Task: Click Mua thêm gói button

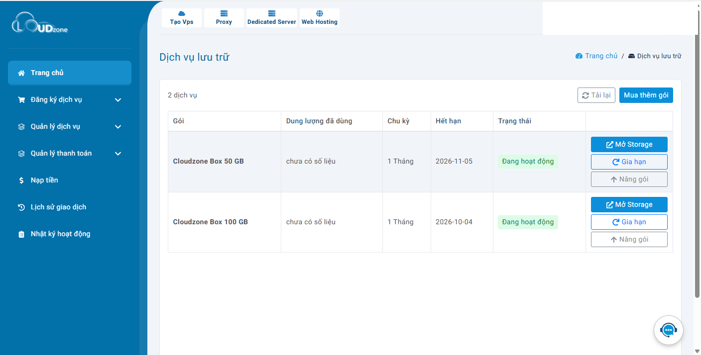Action: (x=646, y=95)
